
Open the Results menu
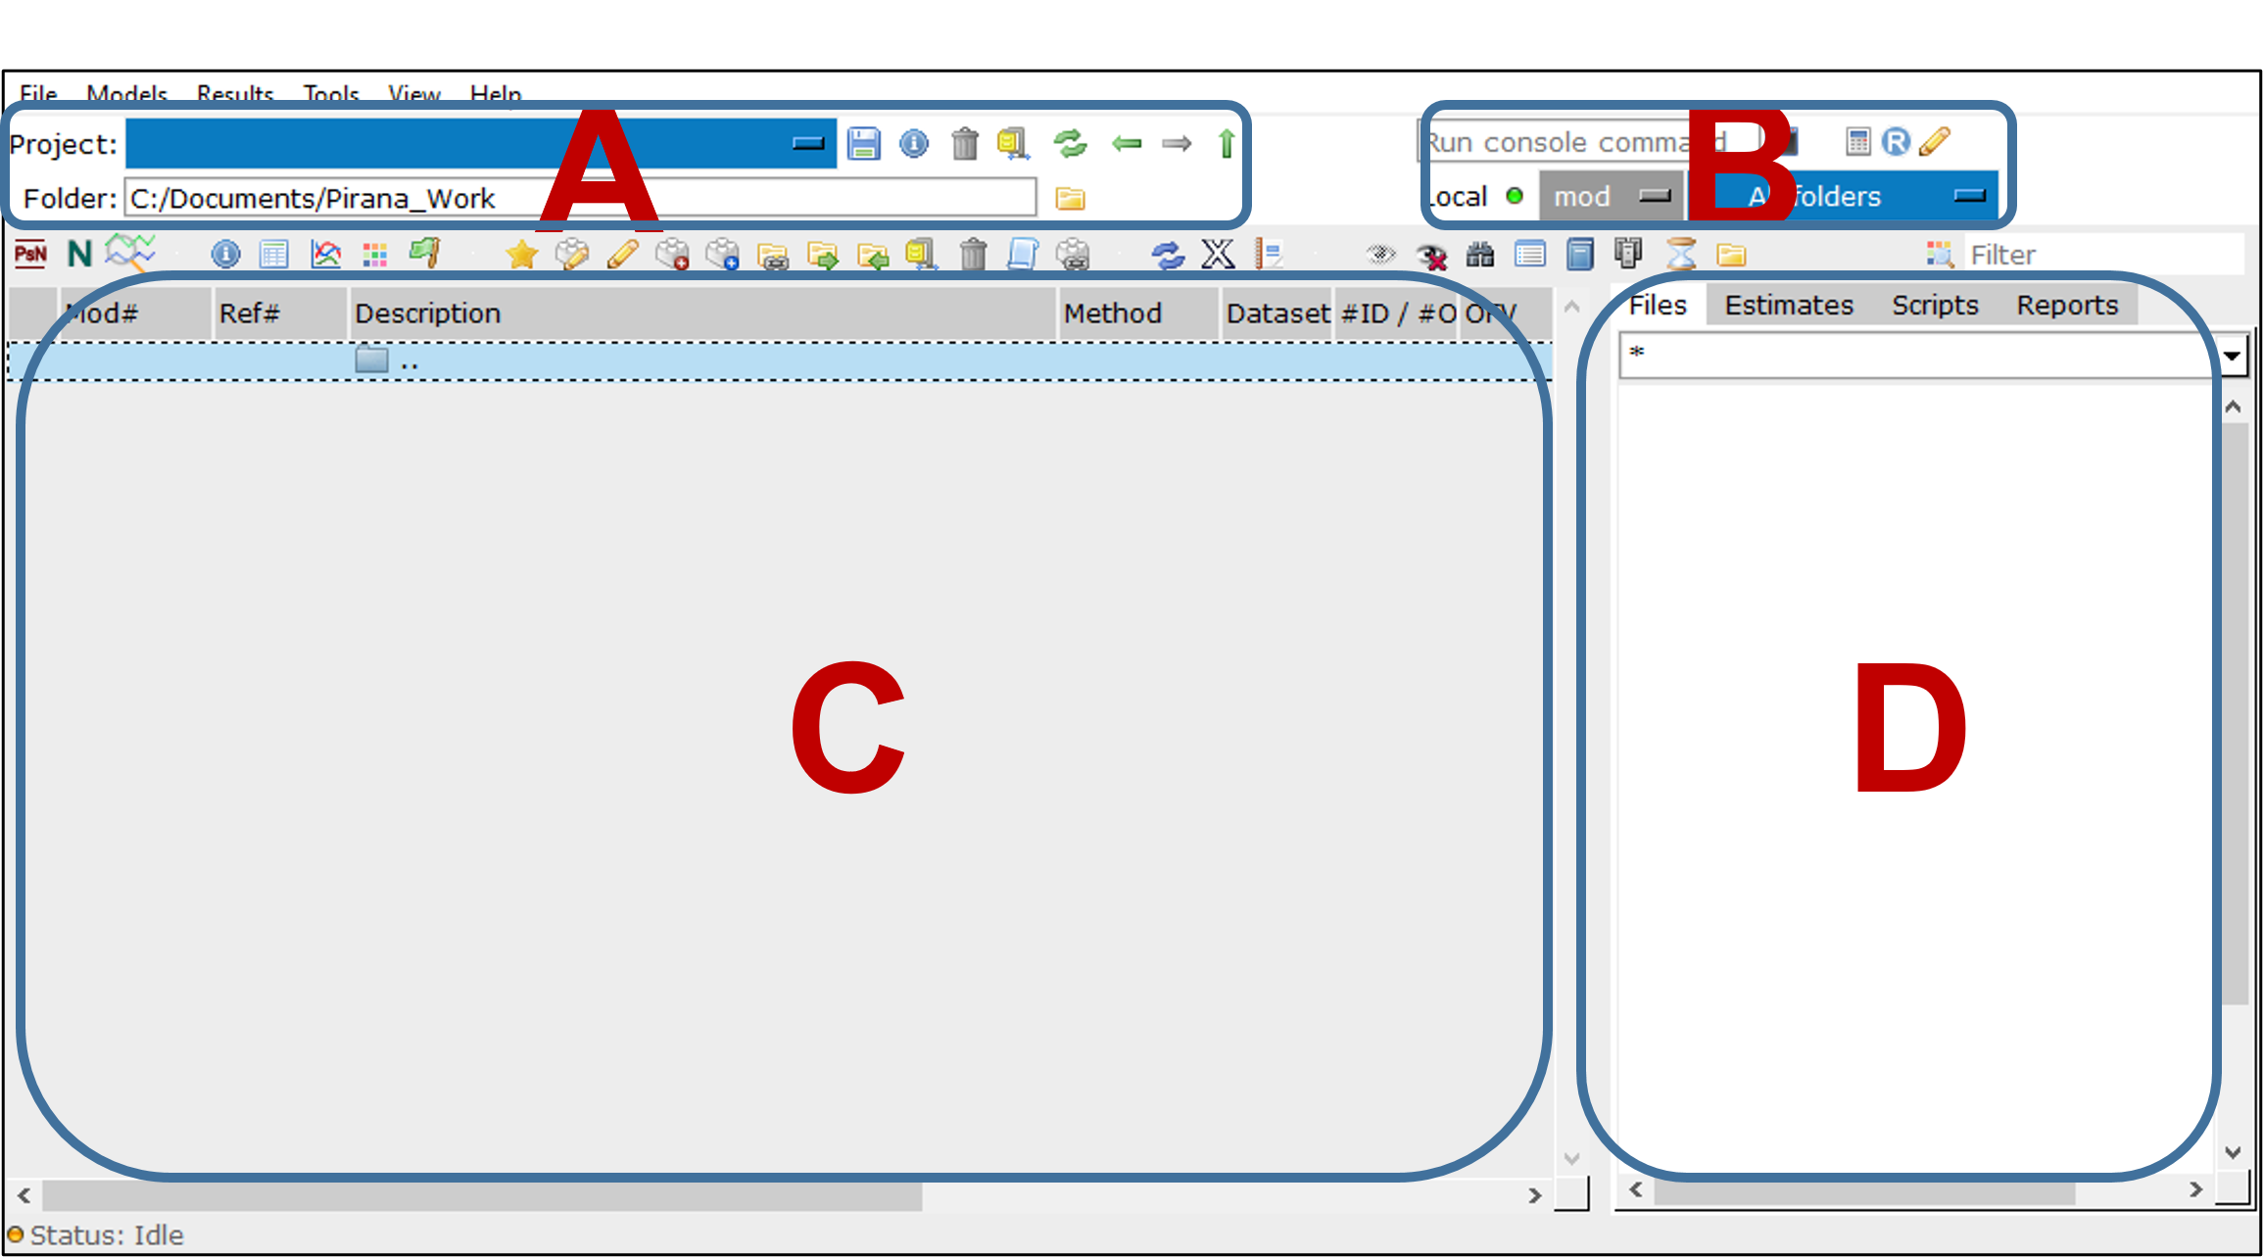(235, 94)
